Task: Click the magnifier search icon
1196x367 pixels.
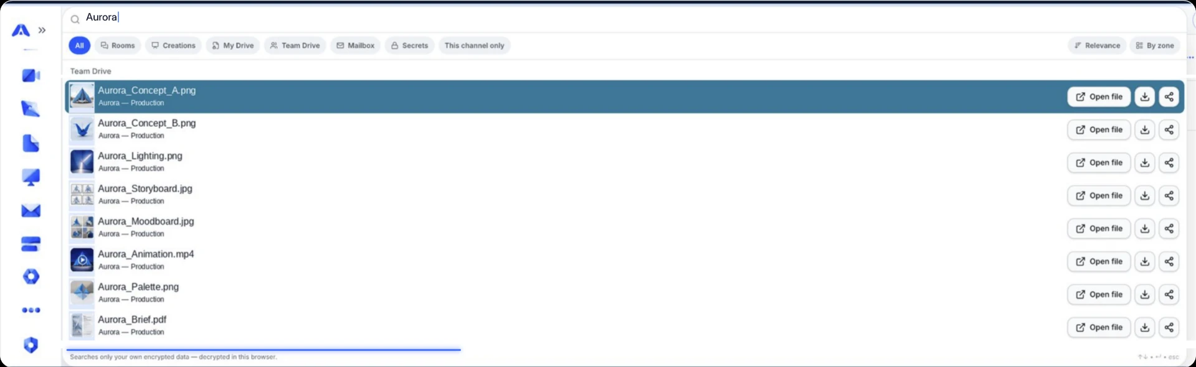Action: 75,19
